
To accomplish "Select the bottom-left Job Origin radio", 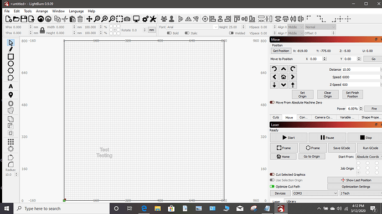I will coord(358,173).
